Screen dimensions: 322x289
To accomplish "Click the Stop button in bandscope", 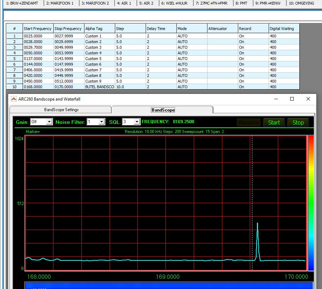I will [298, 122].
